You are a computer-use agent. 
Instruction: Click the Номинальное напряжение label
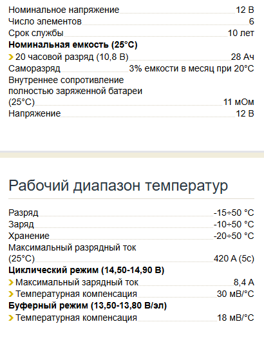(64, 10)
